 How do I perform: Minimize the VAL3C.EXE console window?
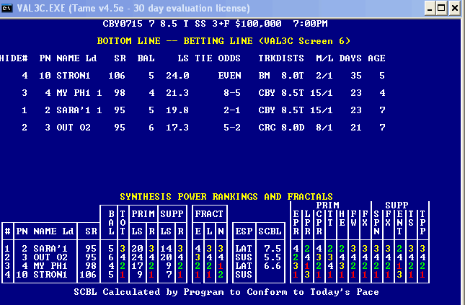click(x=430, y=8)
